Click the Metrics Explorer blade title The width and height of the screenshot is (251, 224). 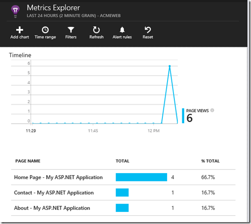click(x=53, y=8)
